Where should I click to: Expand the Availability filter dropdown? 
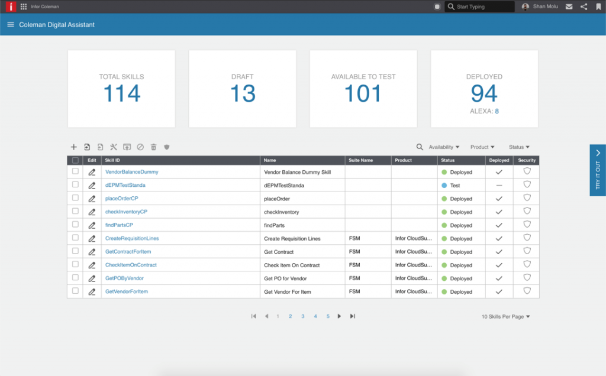(444, 147)
